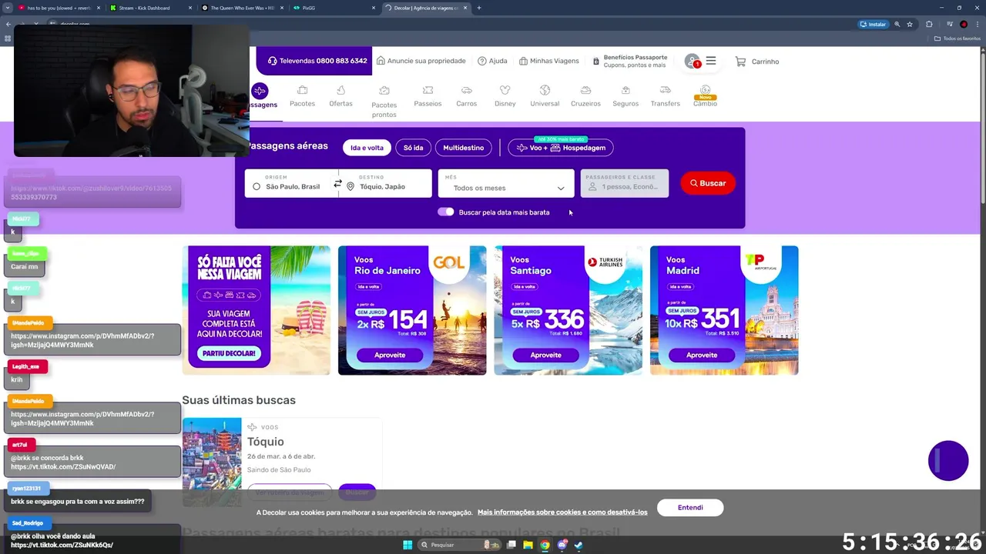Click PARTIU DECOLAR! banner button

pyautogui.click(x=228, y=354)
